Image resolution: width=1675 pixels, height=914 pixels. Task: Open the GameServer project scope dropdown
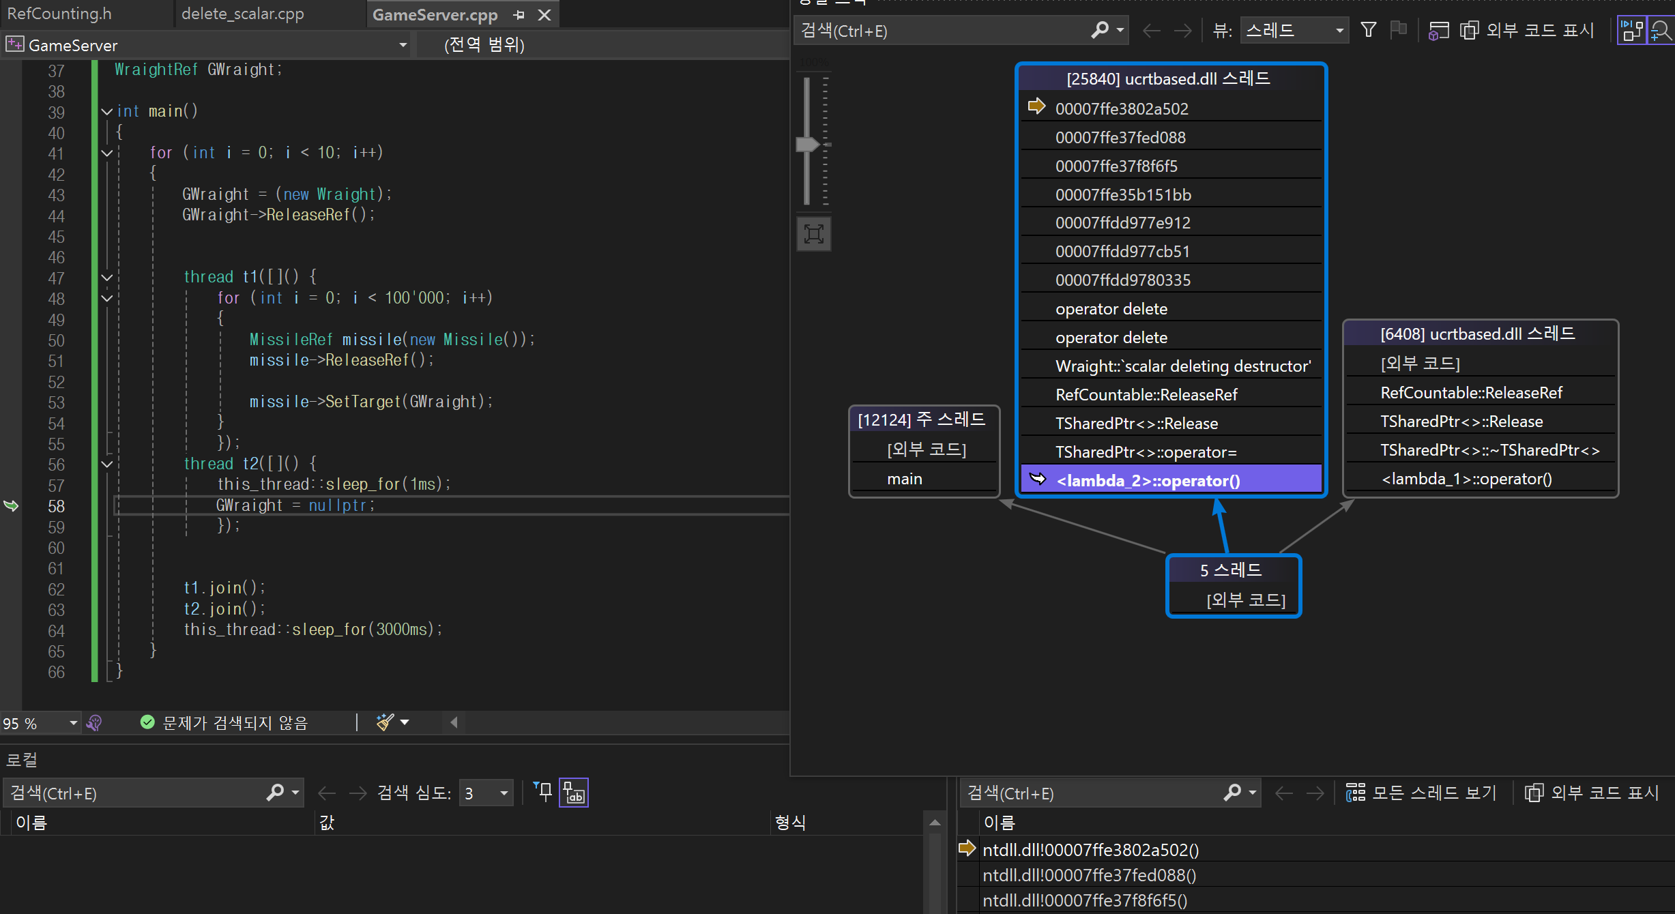403,45
